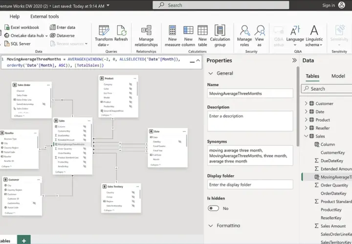
Task: Collapse the Product table card
Action: (x=106, y=115)
